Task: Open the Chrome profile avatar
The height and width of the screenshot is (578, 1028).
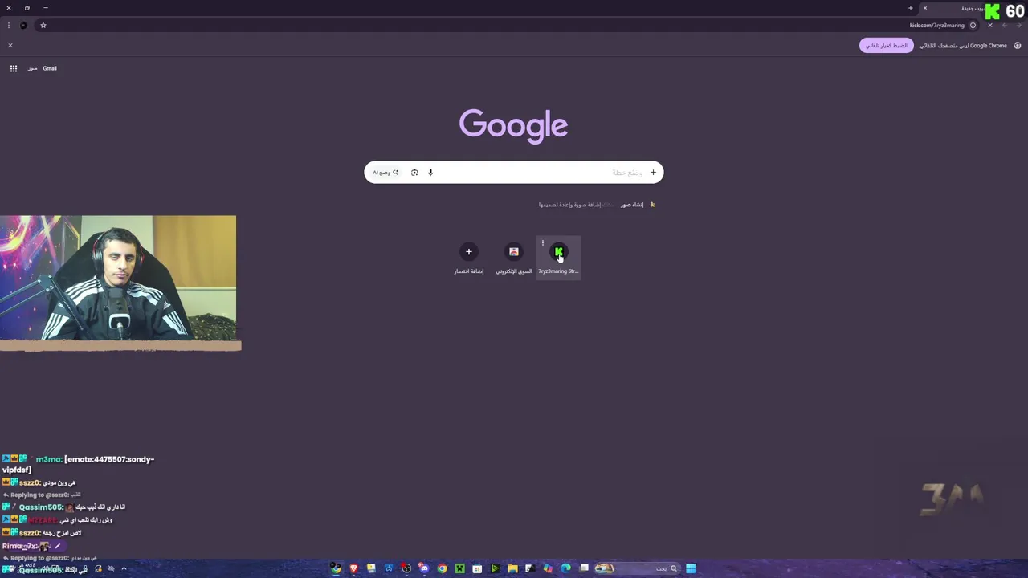Action: [23, 25]
